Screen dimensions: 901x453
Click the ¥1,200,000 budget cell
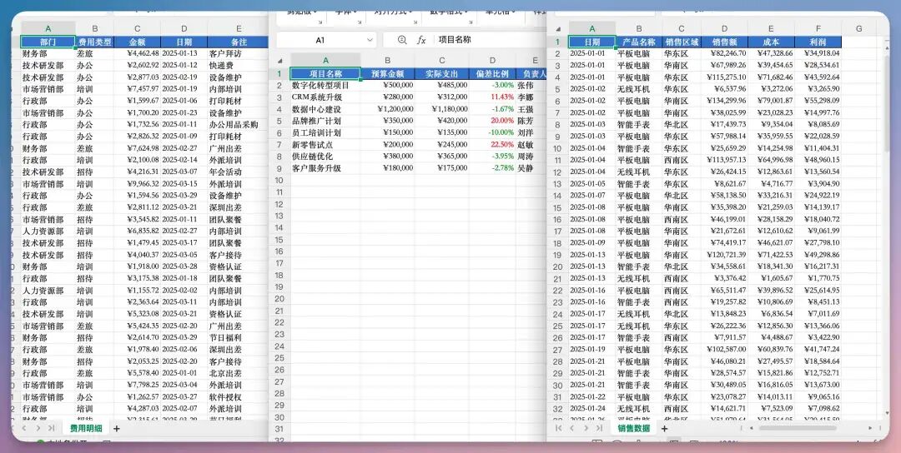click(x=387, y=109)
